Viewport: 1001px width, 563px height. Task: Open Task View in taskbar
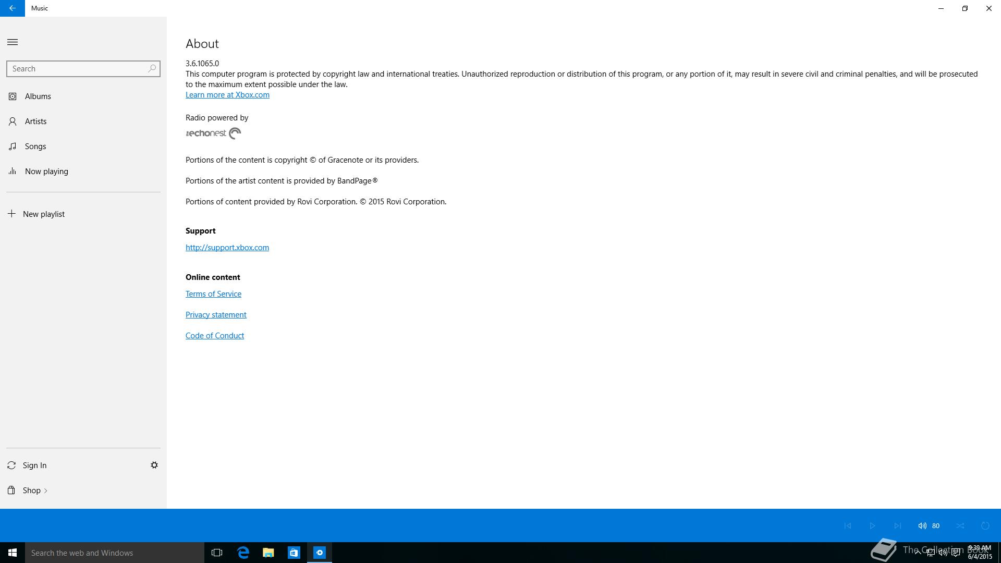coord(217,553)
